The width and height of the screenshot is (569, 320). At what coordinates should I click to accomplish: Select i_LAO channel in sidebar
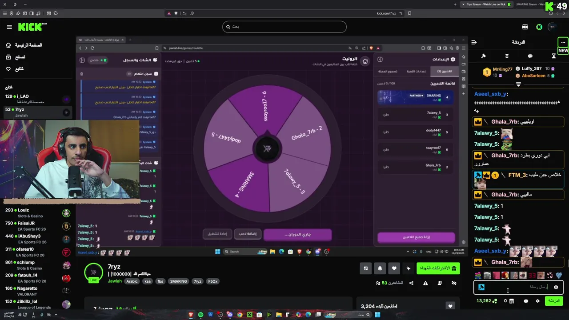[x=37, y=99]
